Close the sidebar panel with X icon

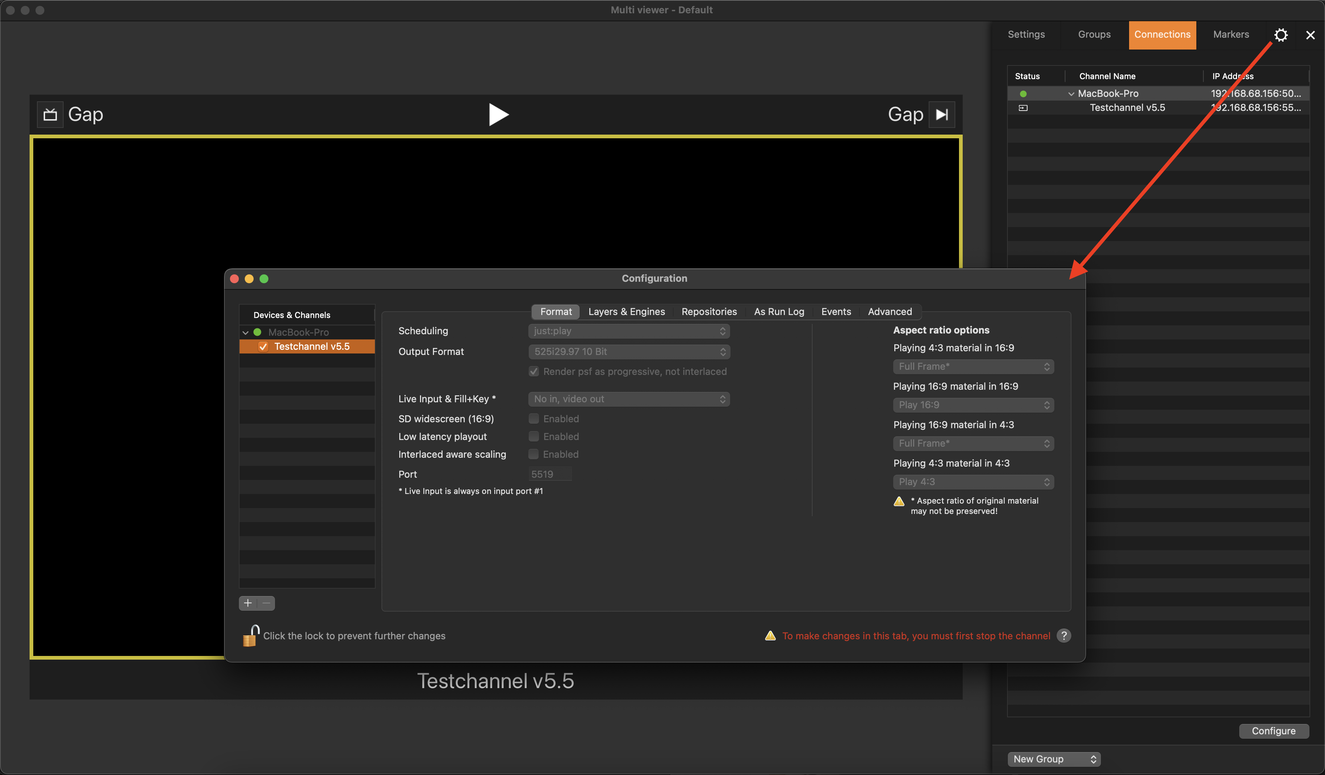(1310, 35)
